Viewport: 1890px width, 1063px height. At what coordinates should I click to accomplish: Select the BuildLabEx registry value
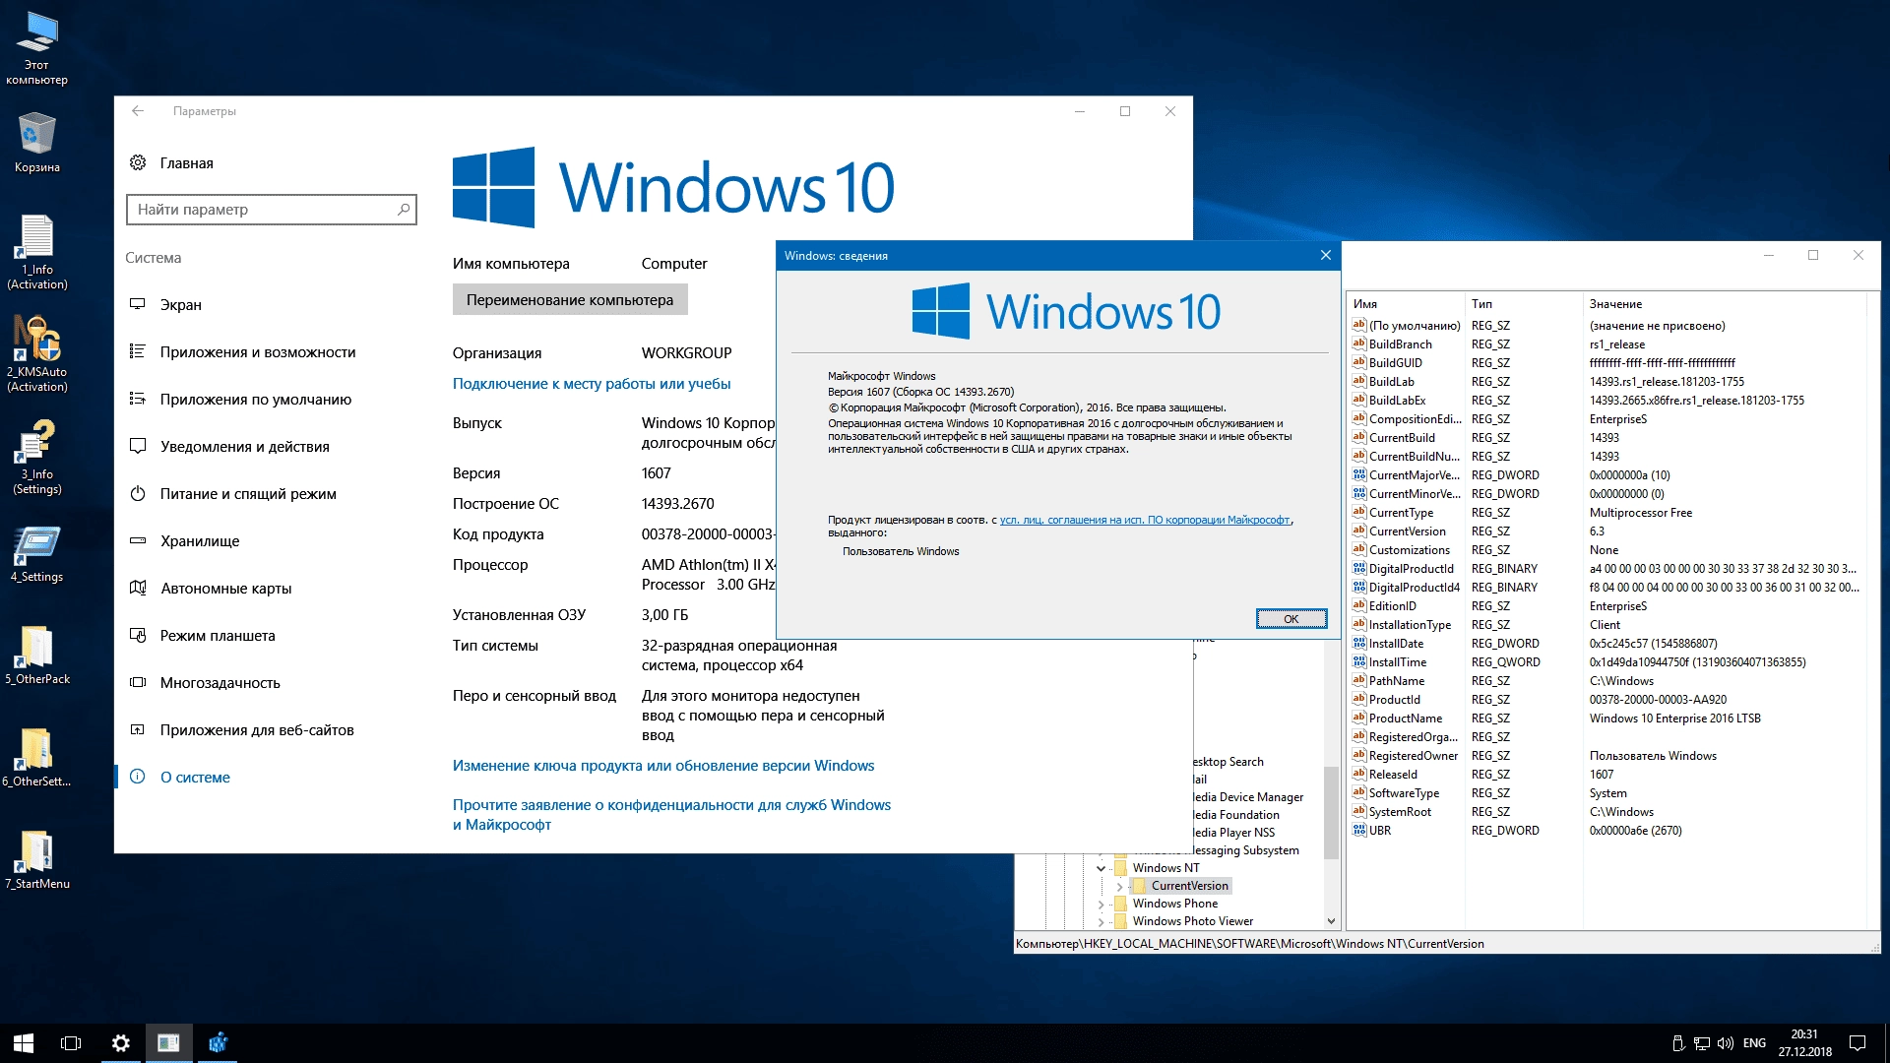[x=1397, y=401]
